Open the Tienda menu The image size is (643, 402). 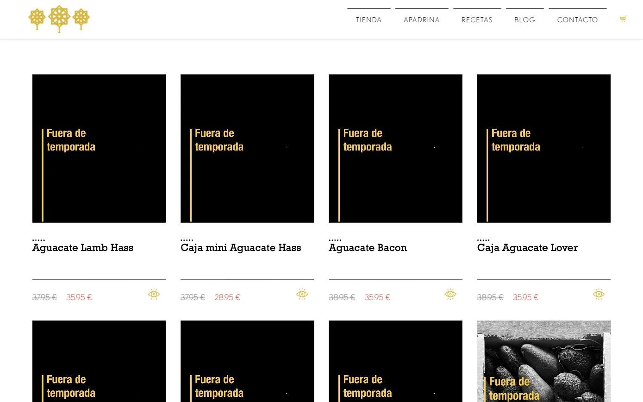pyautogui.click(x=368, y=19)
